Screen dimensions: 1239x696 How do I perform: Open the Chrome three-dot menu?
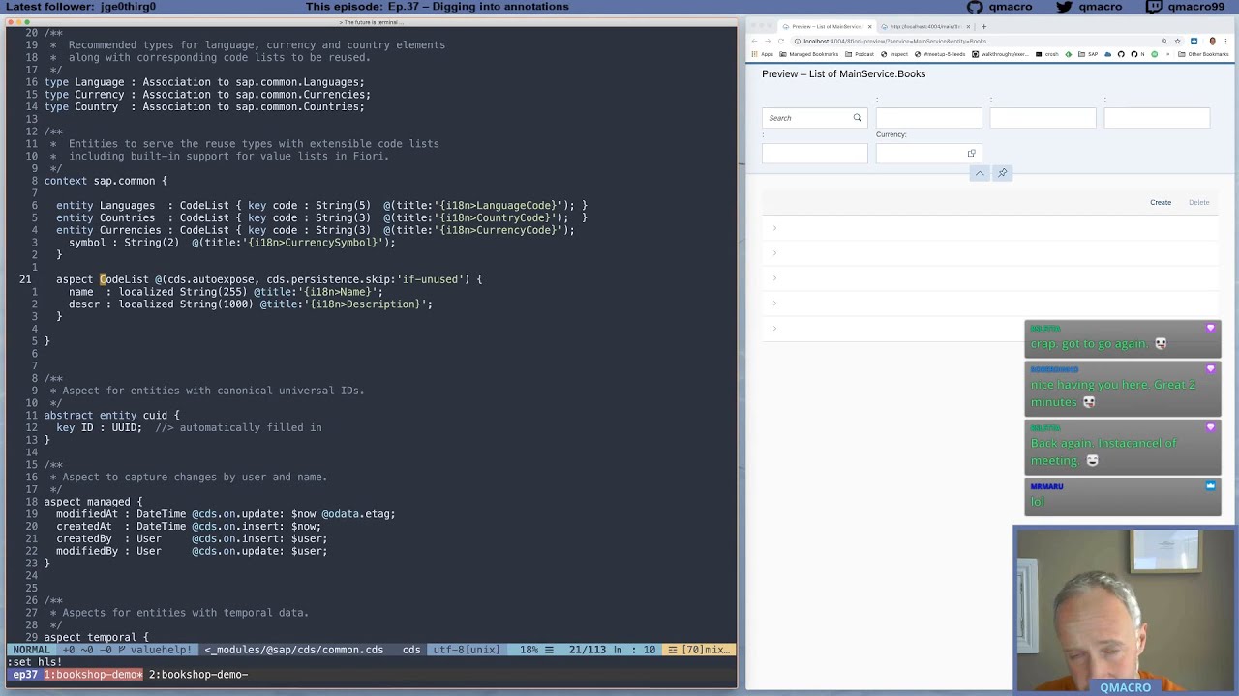tap(1225, 41)
